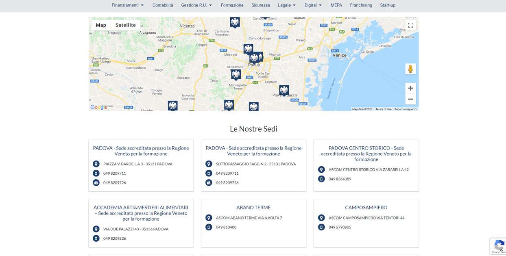
Task: Select the Street View pegman icon
Action: tap(410, 69)
